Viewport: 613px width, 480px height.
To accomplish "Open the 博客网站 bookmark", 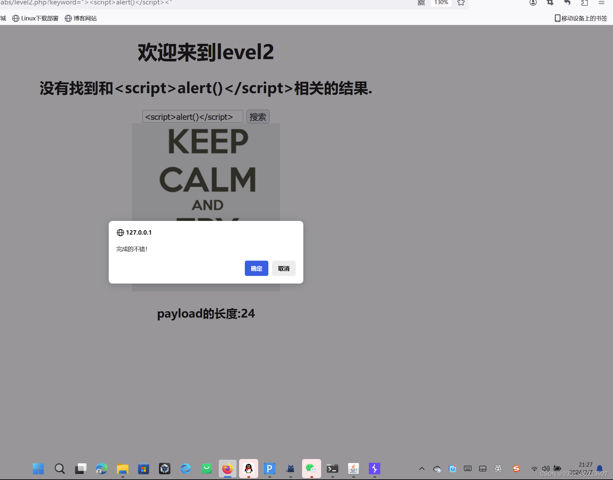I will tap(81, 18).
